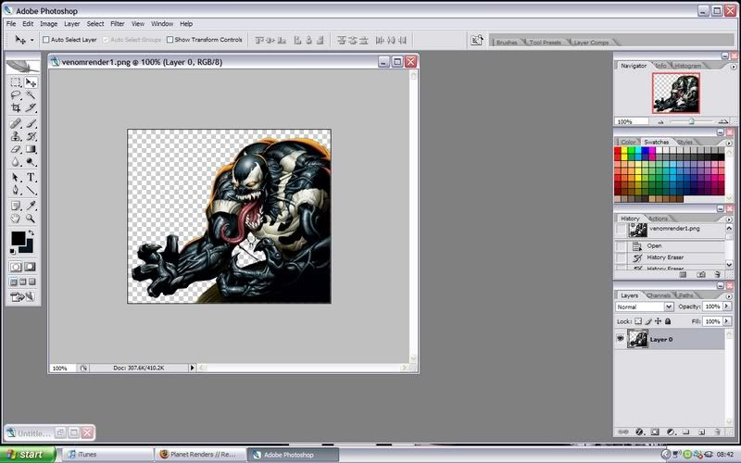Image resolution: width=741 pixels, height=463 pixels.
Task: Switch to Quick Mask mode
Action: click(x=30, y=267)
